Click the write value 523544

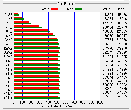pyautogui.click(x=108, y=77)
